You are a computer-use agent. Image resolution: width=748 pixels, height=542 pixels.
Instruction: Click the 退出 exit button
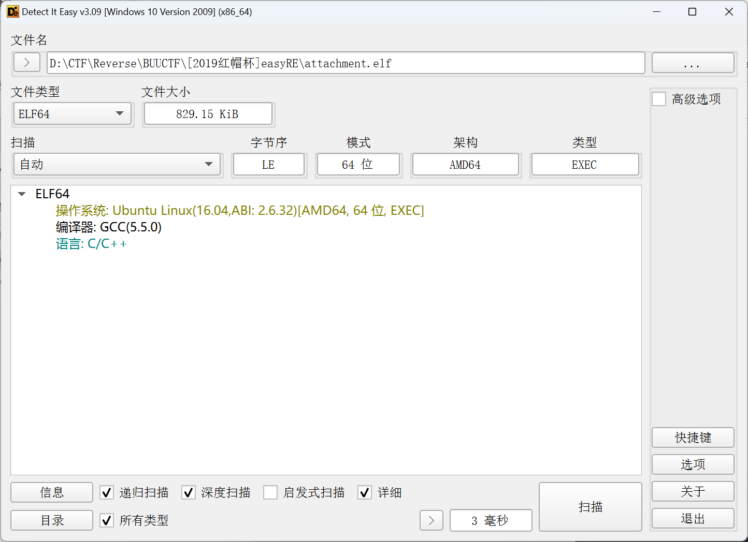point(693,518)
